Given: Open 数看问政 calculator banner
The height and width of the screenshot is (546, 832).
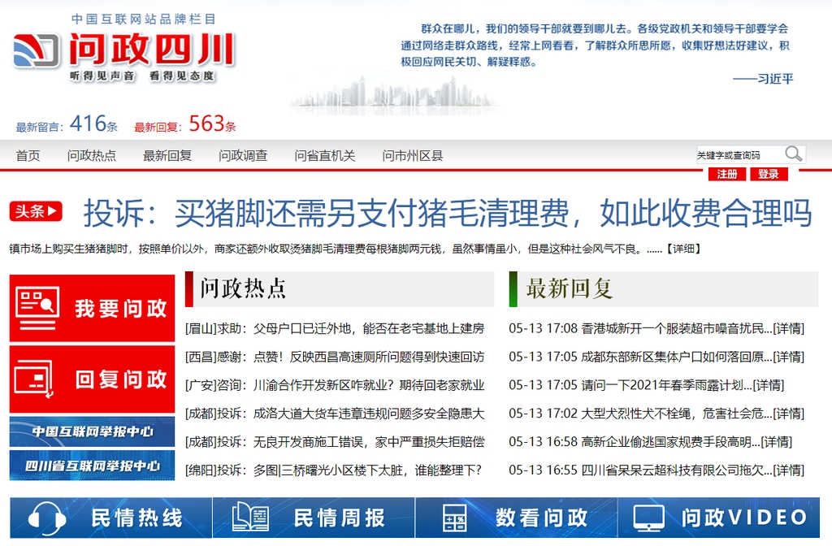Looking at the screenshot, I should click(x=516, y=518).
